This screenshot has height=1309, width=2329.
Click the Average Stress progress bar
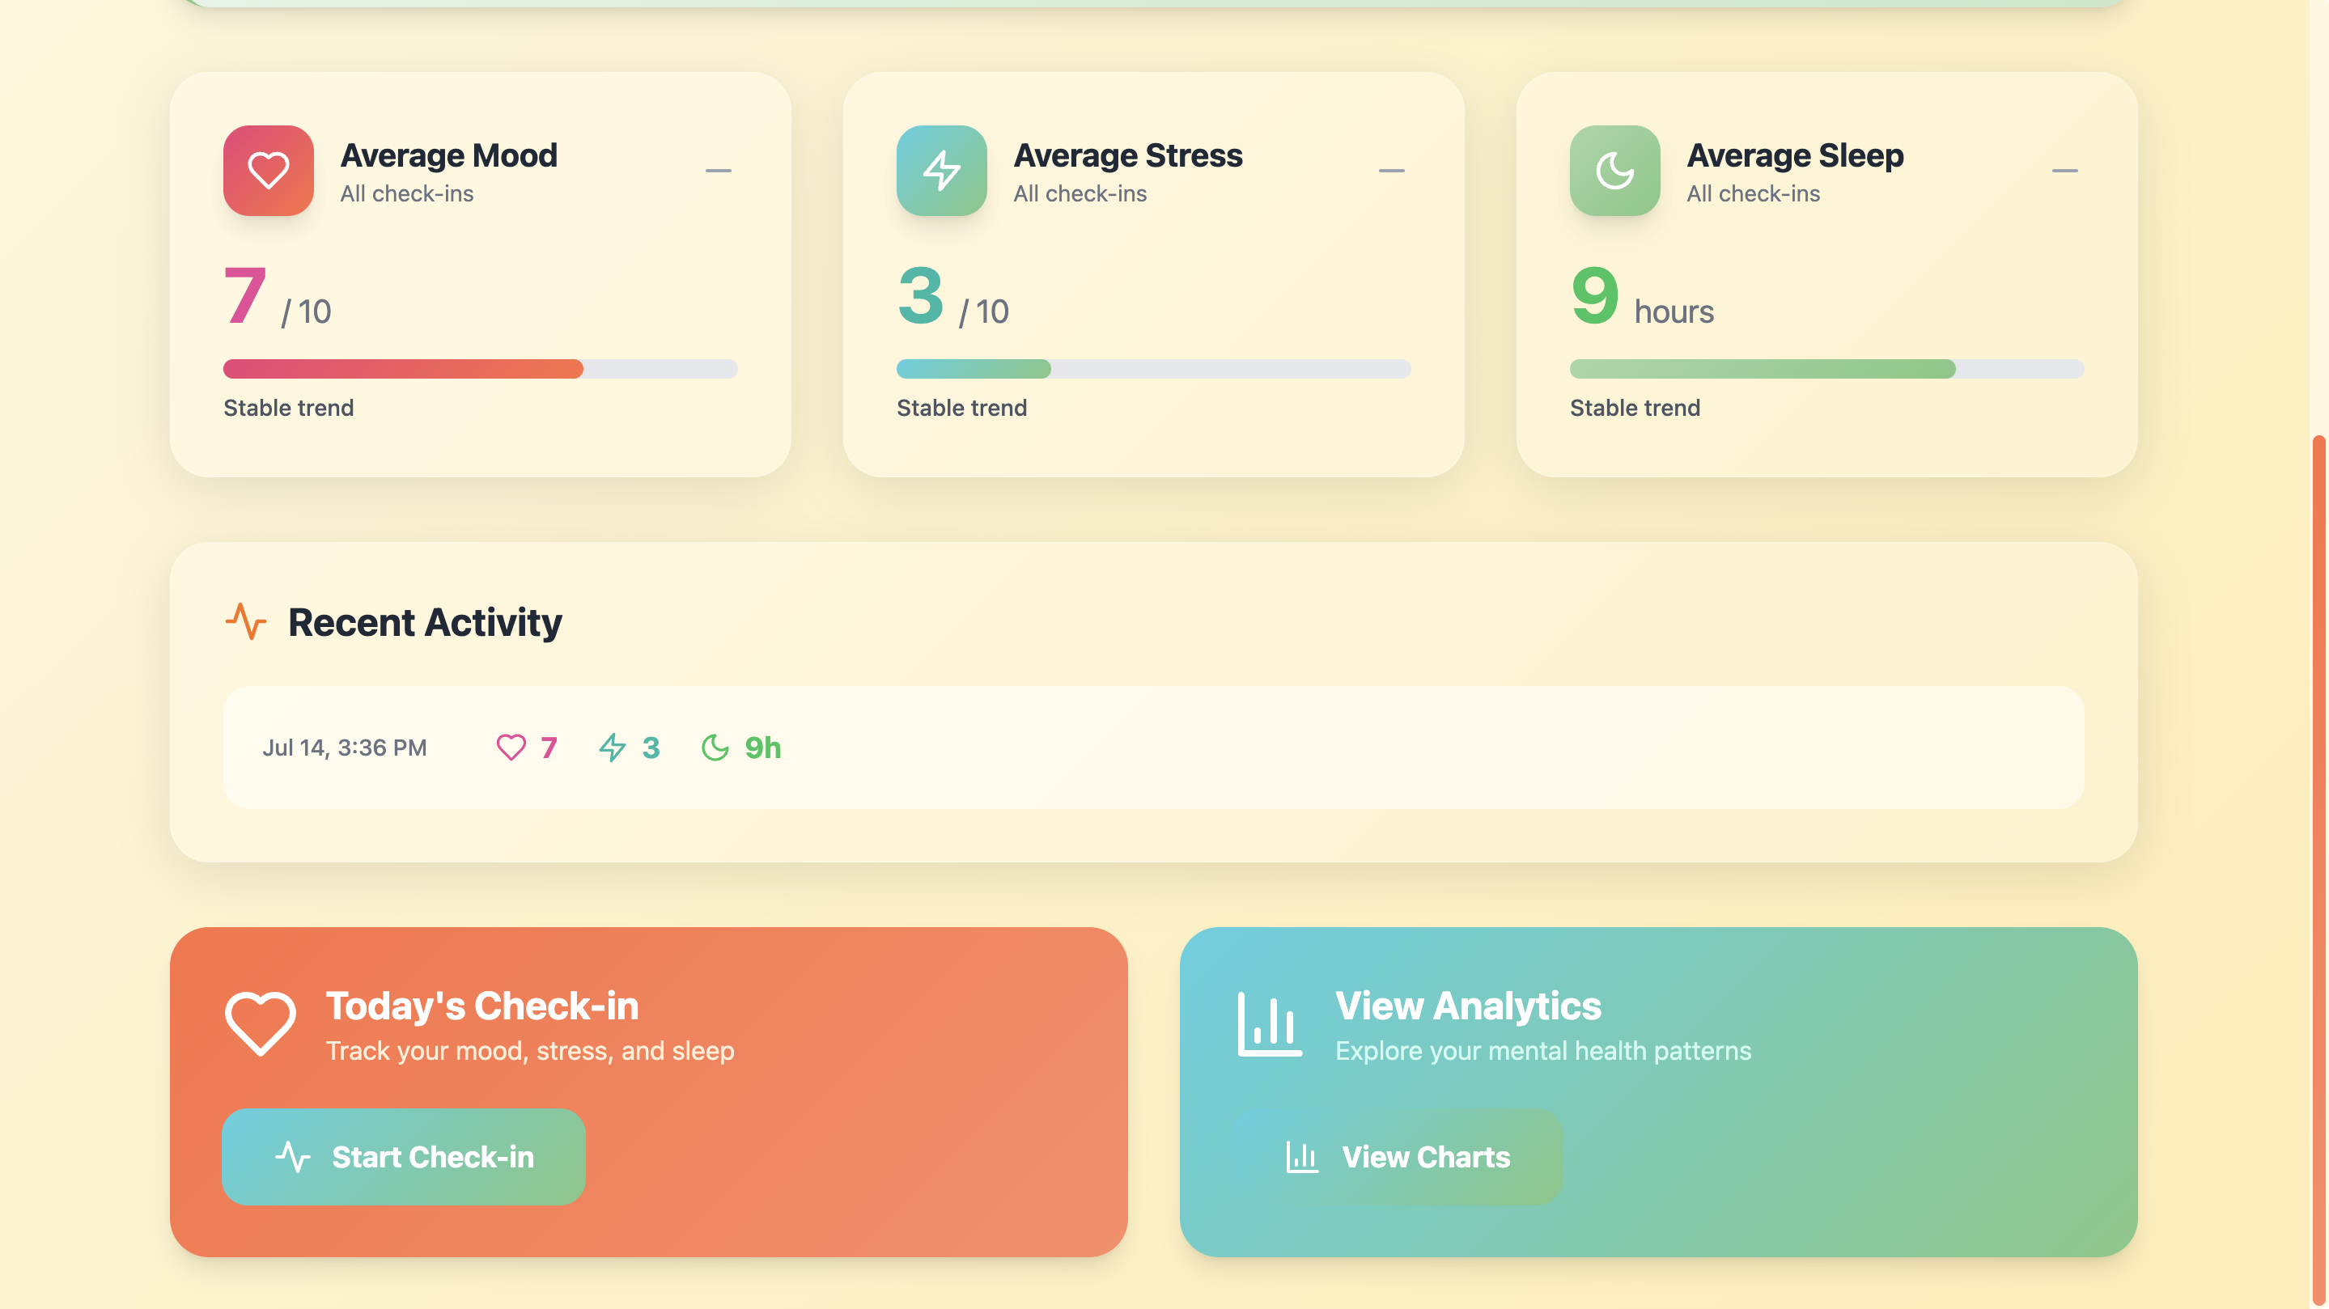coord(1152,369)
